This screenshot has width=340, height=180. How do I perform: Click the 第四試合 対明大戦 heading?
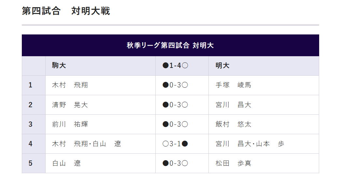pos(66,11)
